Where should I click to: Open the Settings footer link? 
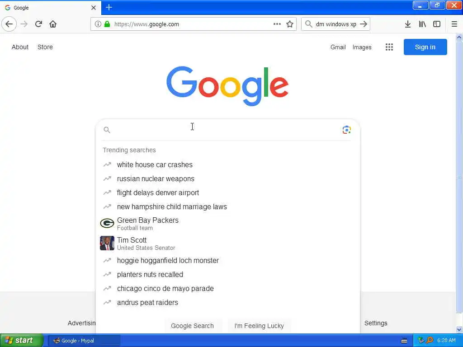pyautogui.click(x=376, y=323)
